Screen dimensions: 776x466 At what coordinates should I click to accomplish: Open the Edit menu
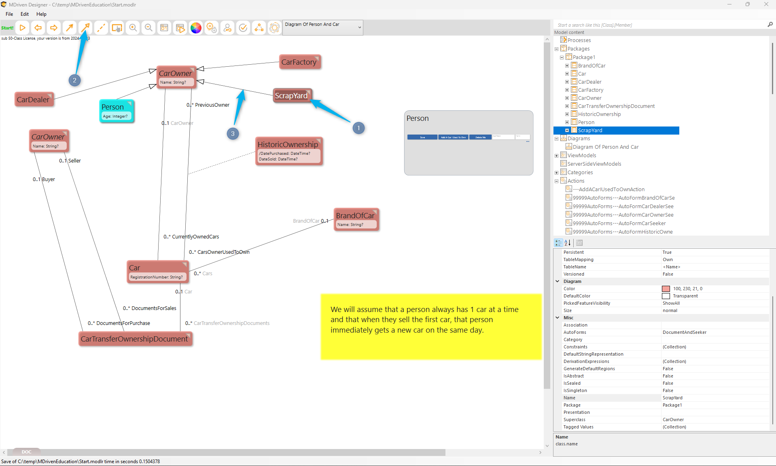(x=25, y=14)
